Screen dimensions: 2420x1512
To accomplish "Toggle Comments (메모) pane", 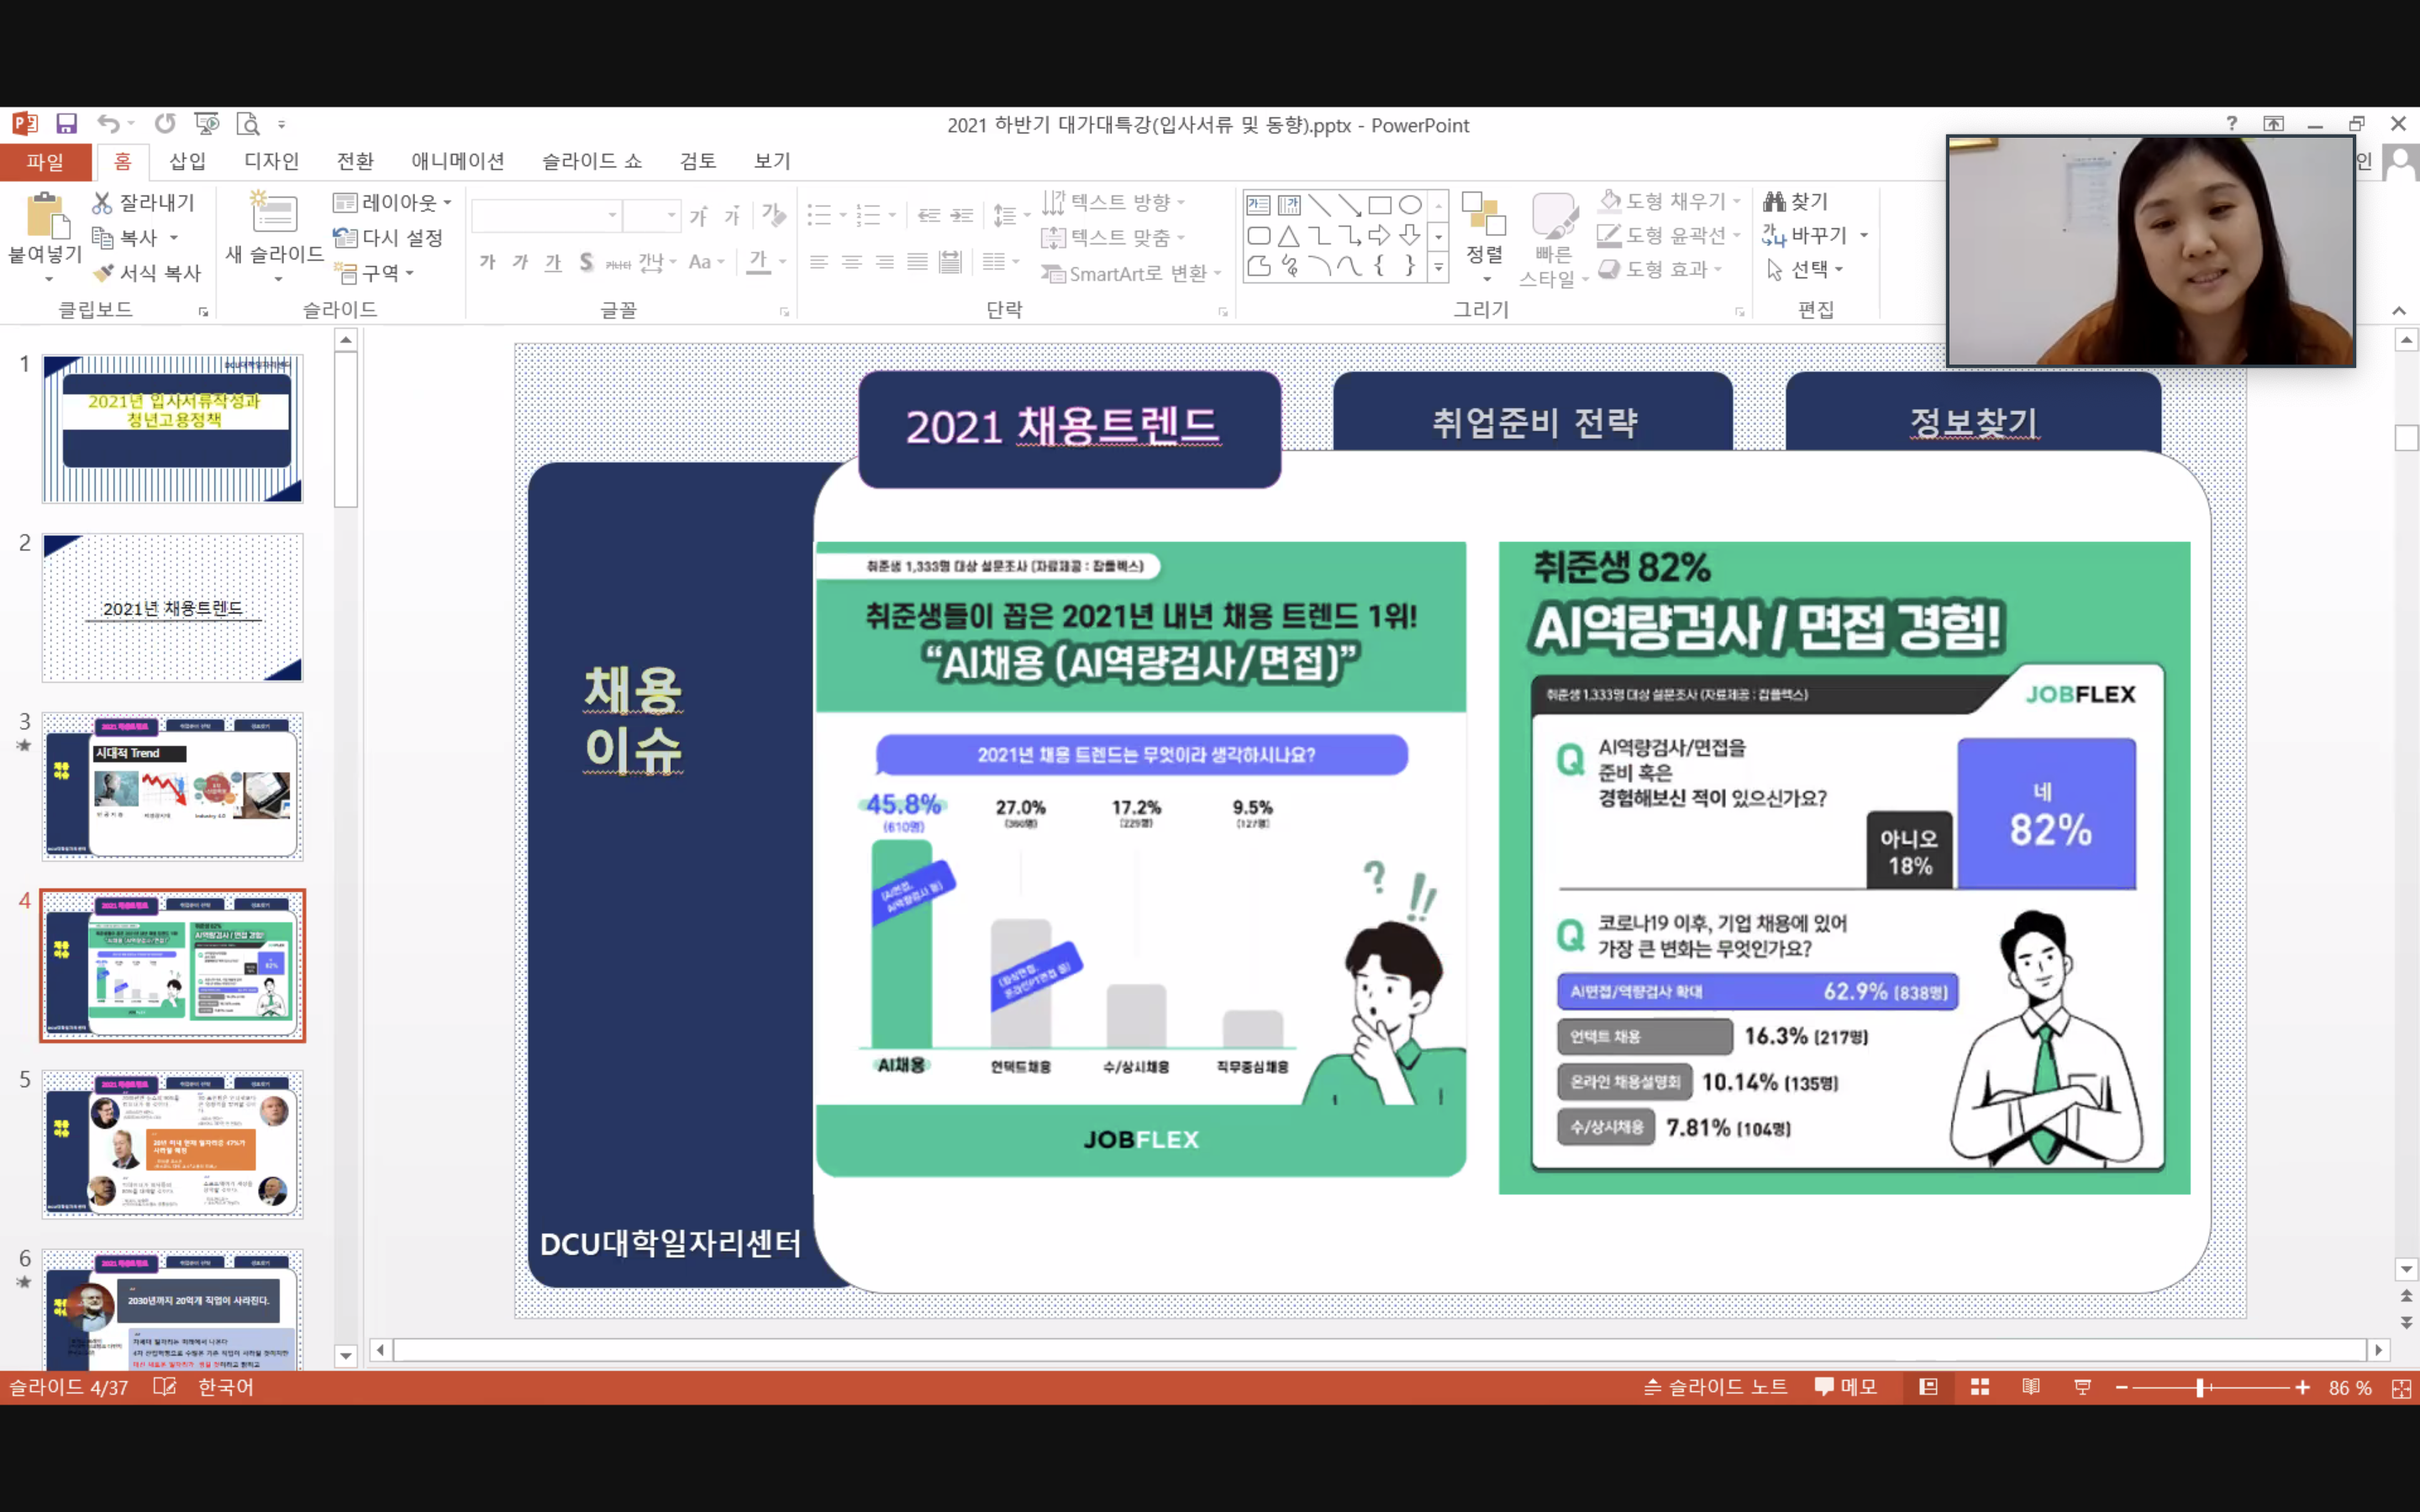I will click(x=1846, y=1387).
